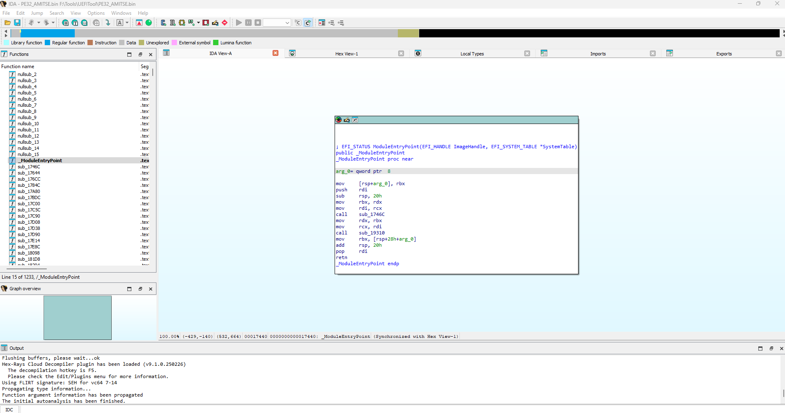The width and height of the screenshot is (785, 413).
Task: Switch to the Hex View-1 tab
Action: point(347,54)
